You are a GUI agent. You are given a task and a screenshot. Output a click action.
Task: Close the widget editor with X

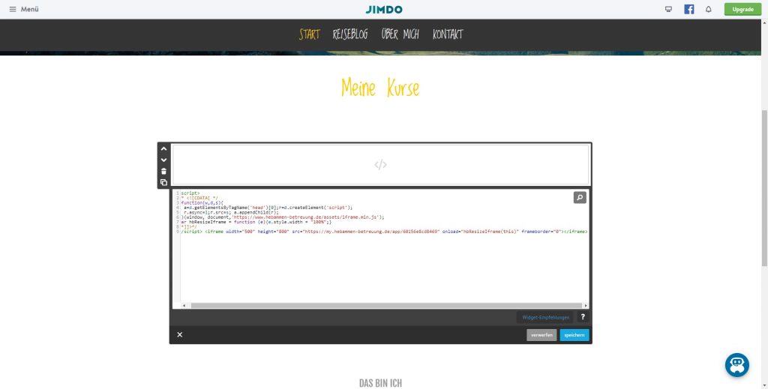[x=180, y=335]
